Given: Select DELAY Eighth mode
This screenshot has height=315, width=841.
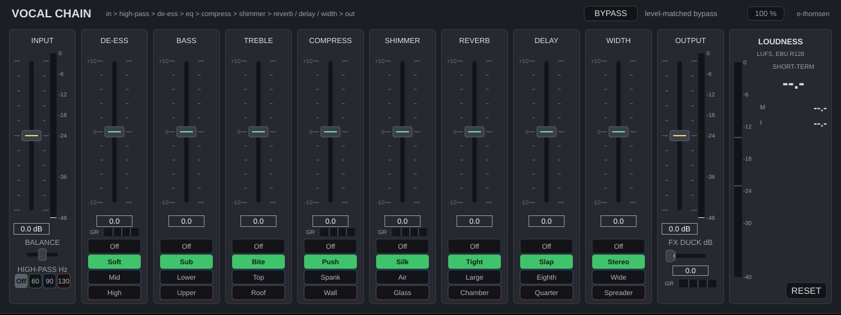Looking at the screenshot, I should tap(547, 277).
